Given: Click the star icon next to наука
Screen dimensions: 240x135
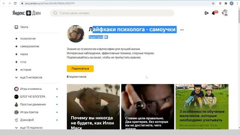Looking at the screenshot, I should pos(16,54).
